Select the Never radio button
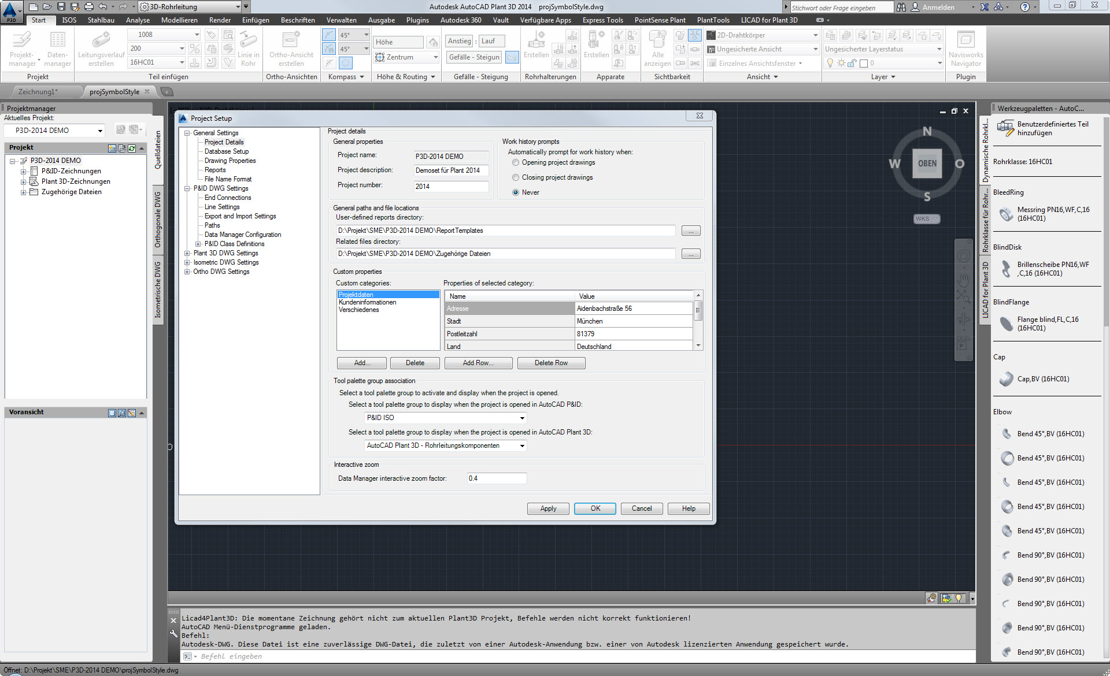 pyautogui.click(x=516, y=193)
